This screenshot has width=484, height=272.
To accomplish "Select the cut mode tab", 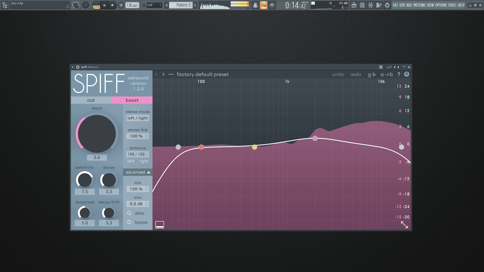I will coord(91,100).
